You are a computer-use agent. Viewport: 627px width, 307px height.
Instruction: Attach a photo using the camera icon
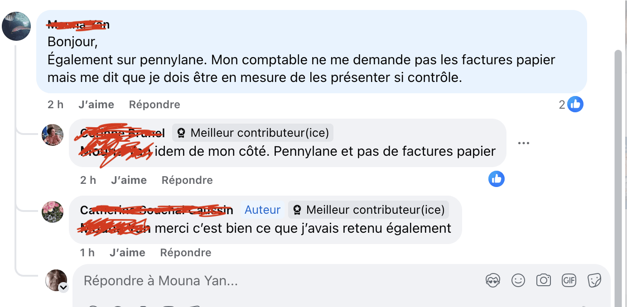pos(543,281)
